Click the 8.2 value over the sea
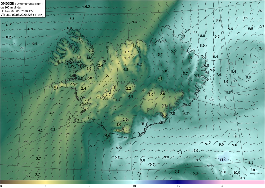Viewport: 265px width, 188px height. click(x=9, y=37)
